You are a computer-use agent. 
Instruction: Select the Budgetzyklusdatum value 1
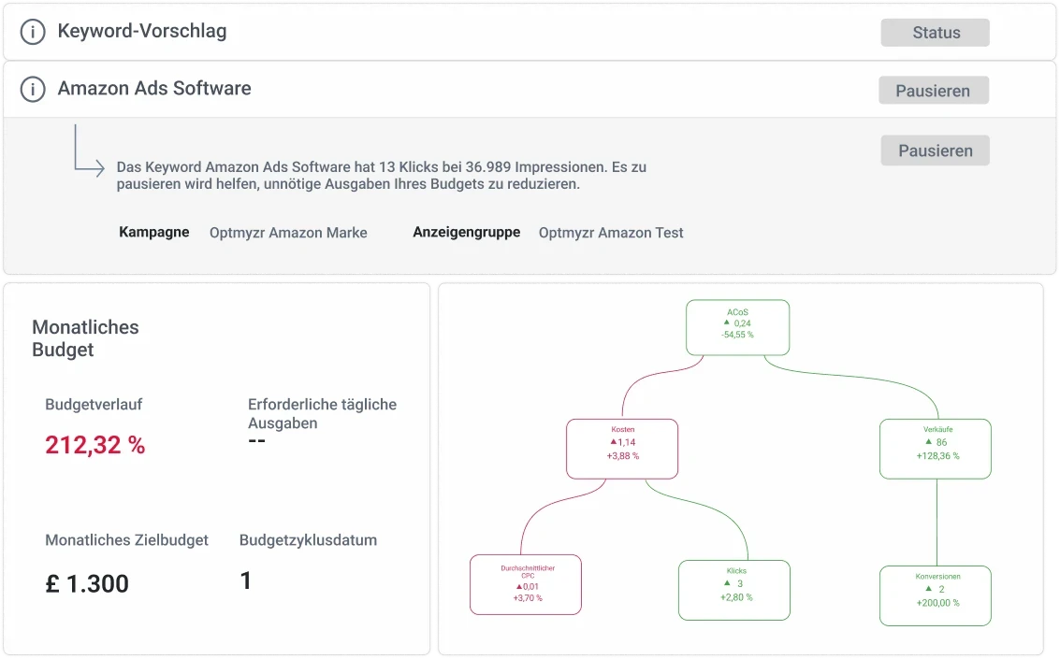[x=245, y=580]
